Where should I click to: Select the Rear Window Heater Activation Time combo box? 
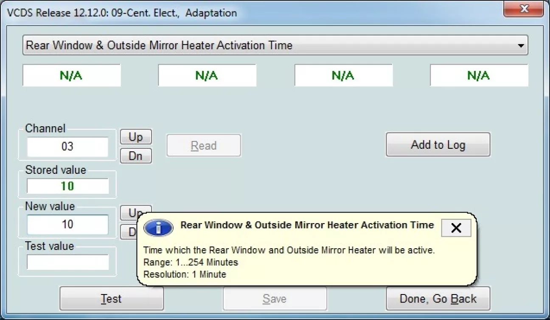pos(272,45)
